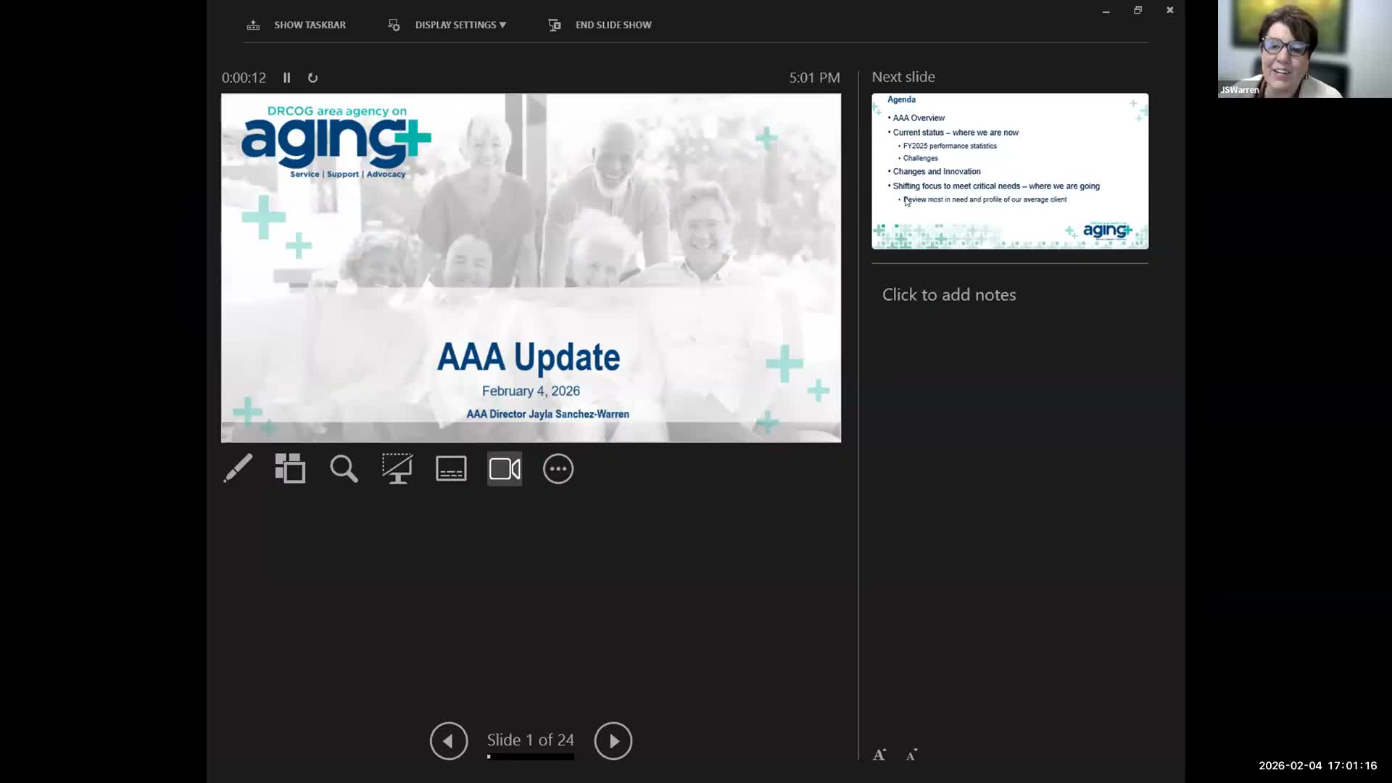Screen dimensions: 1392x783
Task: Make the notes text larger
Action: coord(879,755)
